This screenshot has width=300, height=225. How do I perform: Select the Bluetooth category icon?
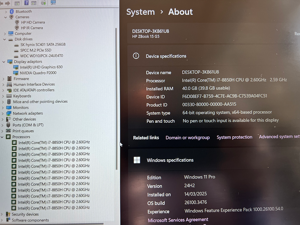point(12,12)
